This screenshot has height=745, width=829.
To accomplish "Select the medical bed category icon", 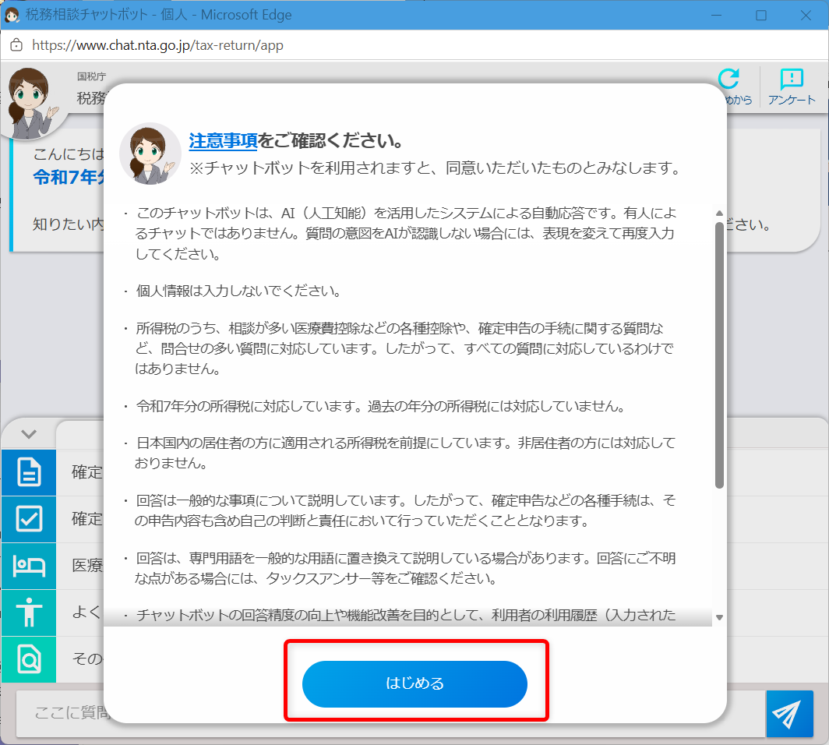I will pyautogui.click(x=29, y=566).
